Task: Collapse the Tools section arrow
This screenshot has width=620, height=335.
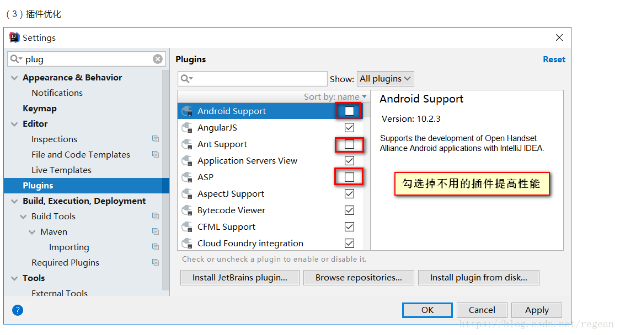Action: point(14,278)
